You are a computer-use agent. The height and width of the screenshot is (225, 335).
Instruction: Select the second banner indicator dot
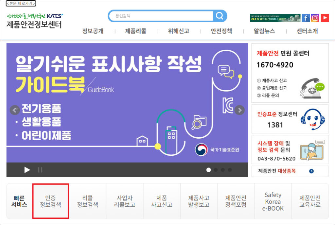pos(216,170)
